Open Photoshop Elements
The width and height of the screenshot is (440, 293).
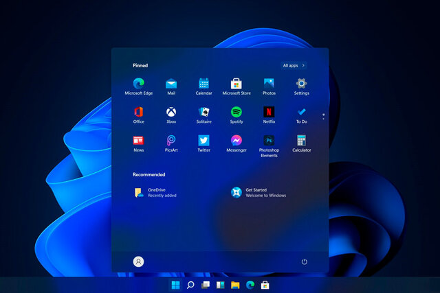pyautogui.click(x=269, y=146)
